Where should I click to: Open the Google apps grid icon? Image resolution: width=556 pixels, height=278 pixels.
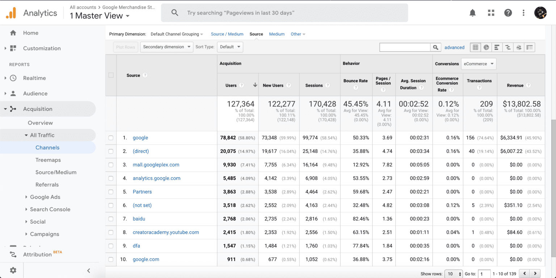click(491, 13)
